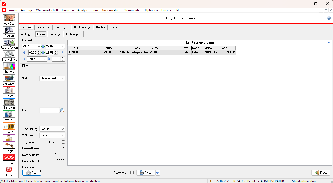Open the Kunden sidebar icon

(9, 90)
